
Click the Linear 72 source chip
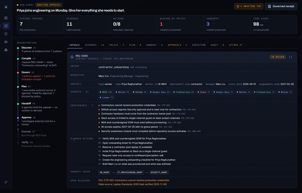[x=106, y=97]
